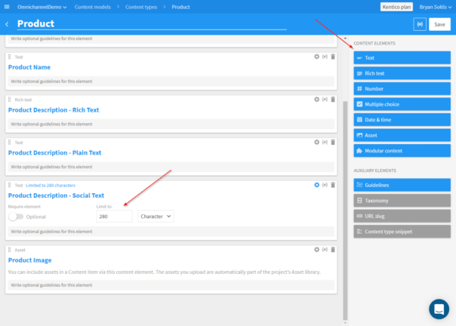Edit the Product Name element title

click(x=29, y=67)
